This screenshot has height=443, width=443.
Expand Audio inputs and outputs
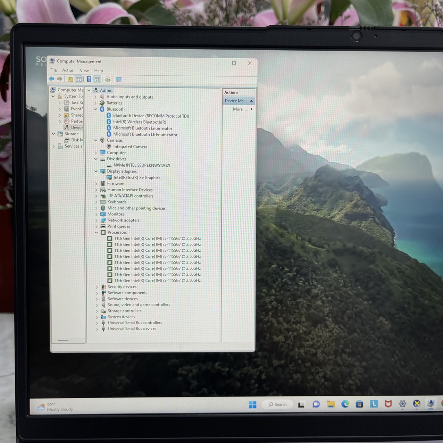95,97
